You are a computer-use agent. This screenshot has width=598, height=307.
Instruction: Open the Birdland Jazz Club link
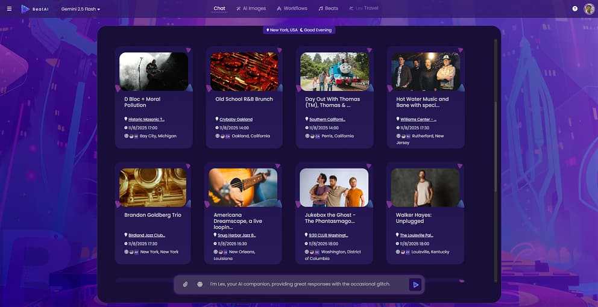[x=146, y=235]
